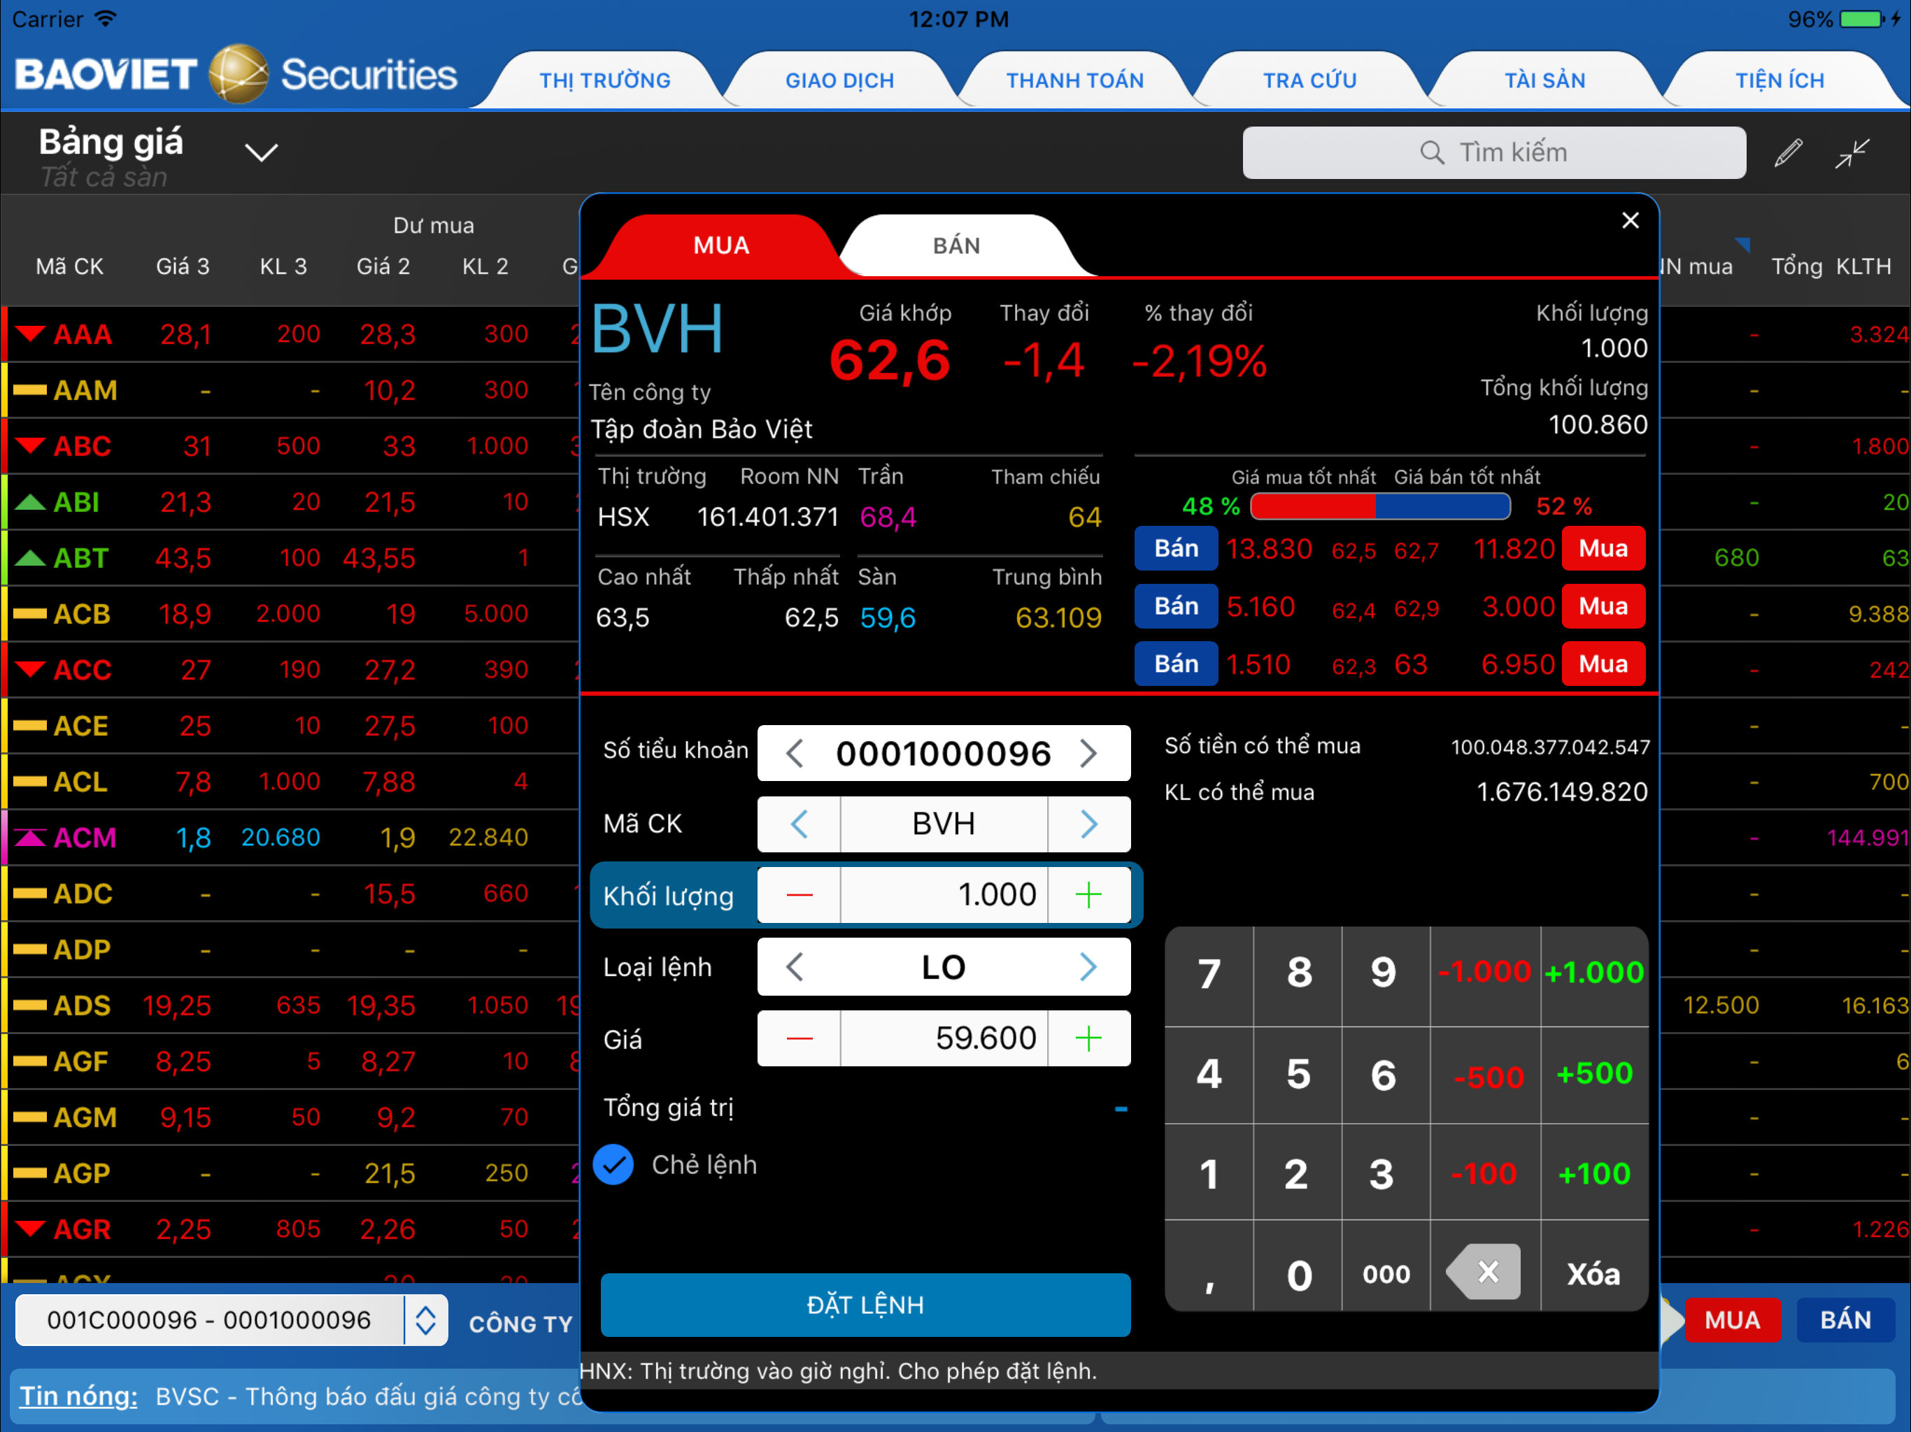Click the pencil edit icon
1911x1432 pixels.
[x=1787, y=153]
